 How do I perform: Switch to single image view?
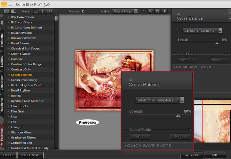(x=35, y=11)
